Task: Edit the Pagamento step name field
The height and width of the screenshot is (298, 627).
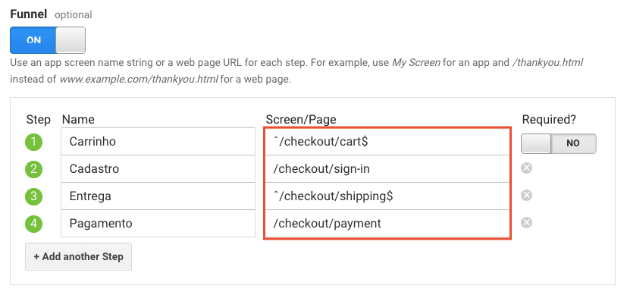Action: pyautogui.click(x=158, y=223)
